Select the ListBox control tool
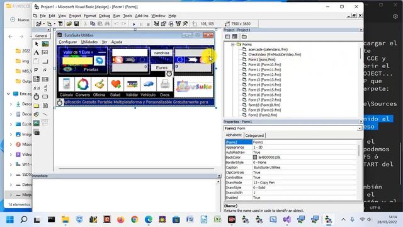This screenshot has height=227, width=403. click(45, 79)
